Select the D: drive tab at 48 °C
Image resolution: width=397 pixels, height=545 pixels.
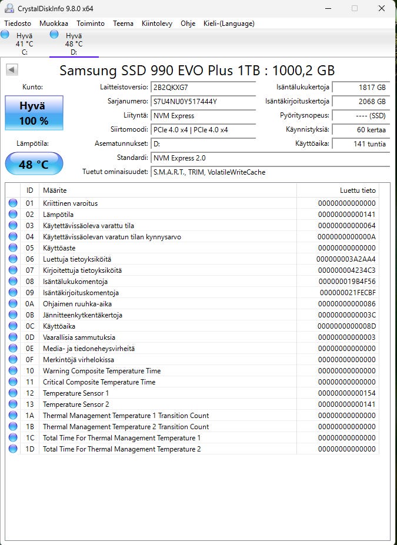pos(74,44)
